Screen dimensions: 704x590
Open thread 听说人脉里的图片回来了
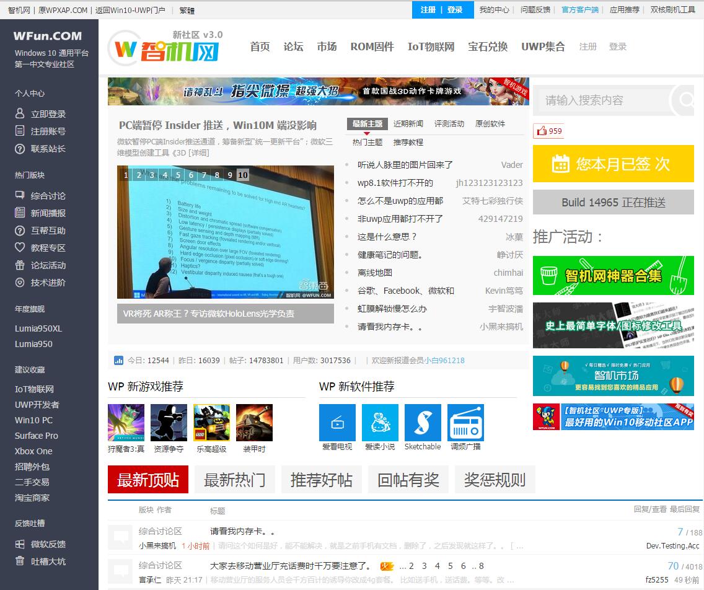[405, 165]
